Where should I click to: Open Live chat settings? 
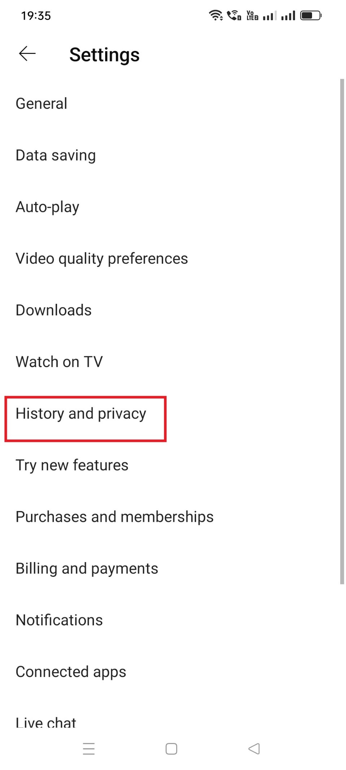pos(46,722)
